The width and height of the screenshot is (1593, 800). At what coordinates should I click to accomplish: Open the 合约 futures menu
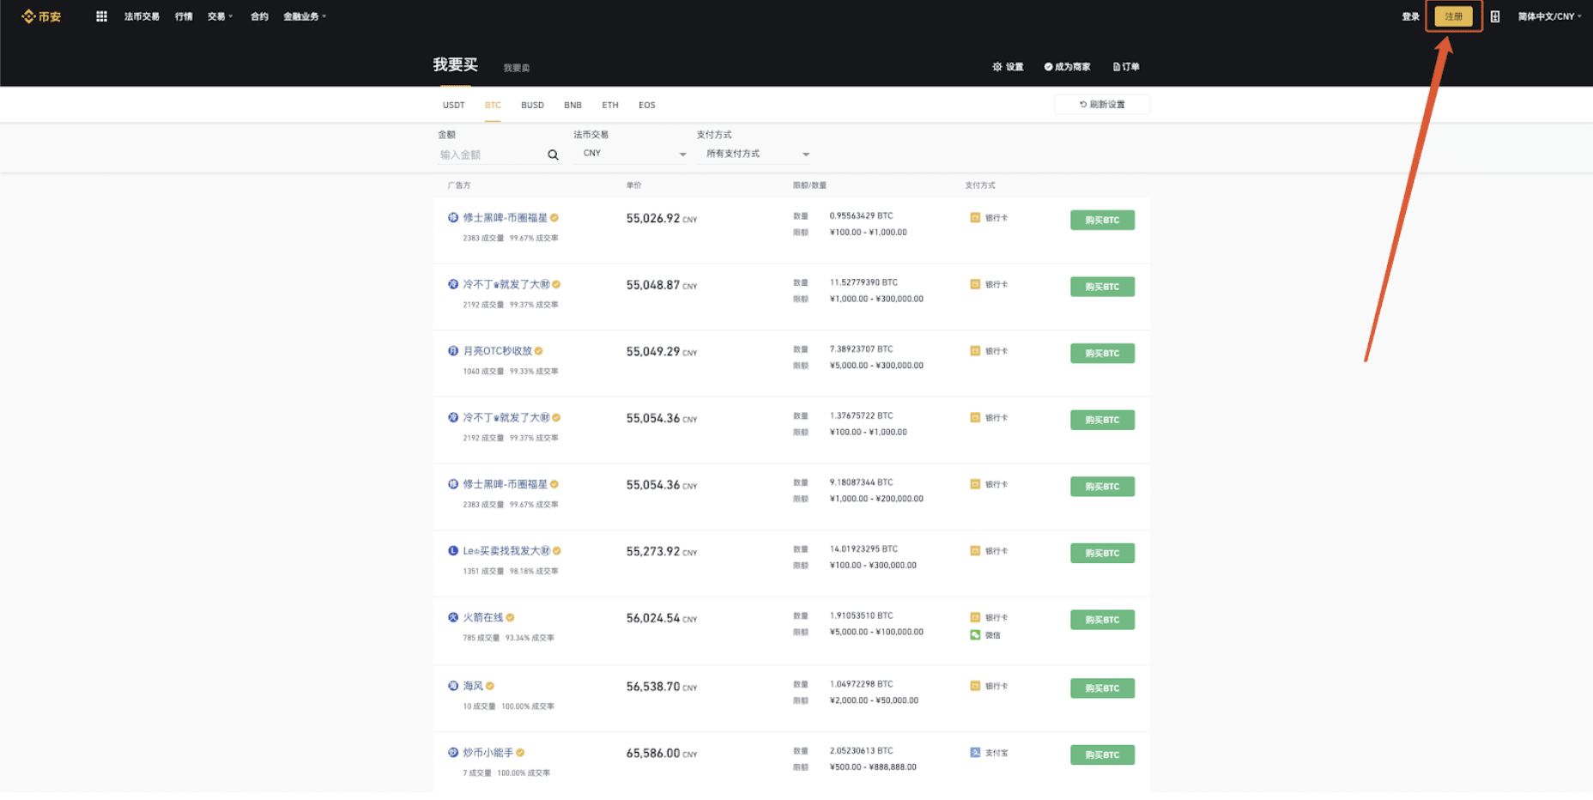tap(259, 16)
